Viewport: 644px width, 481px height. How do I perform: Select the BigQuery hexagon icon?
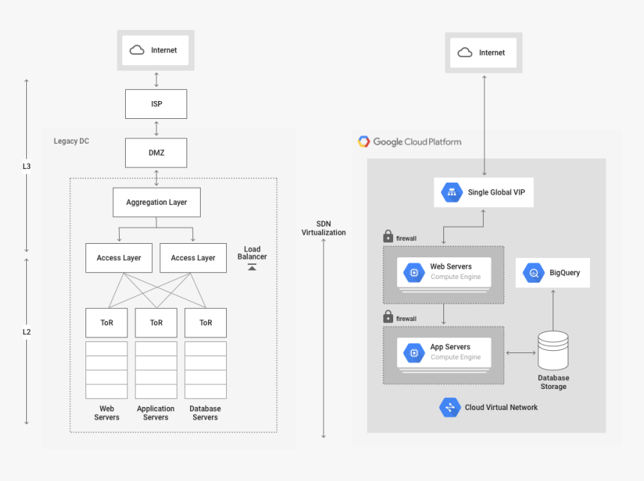pos(533,273)
